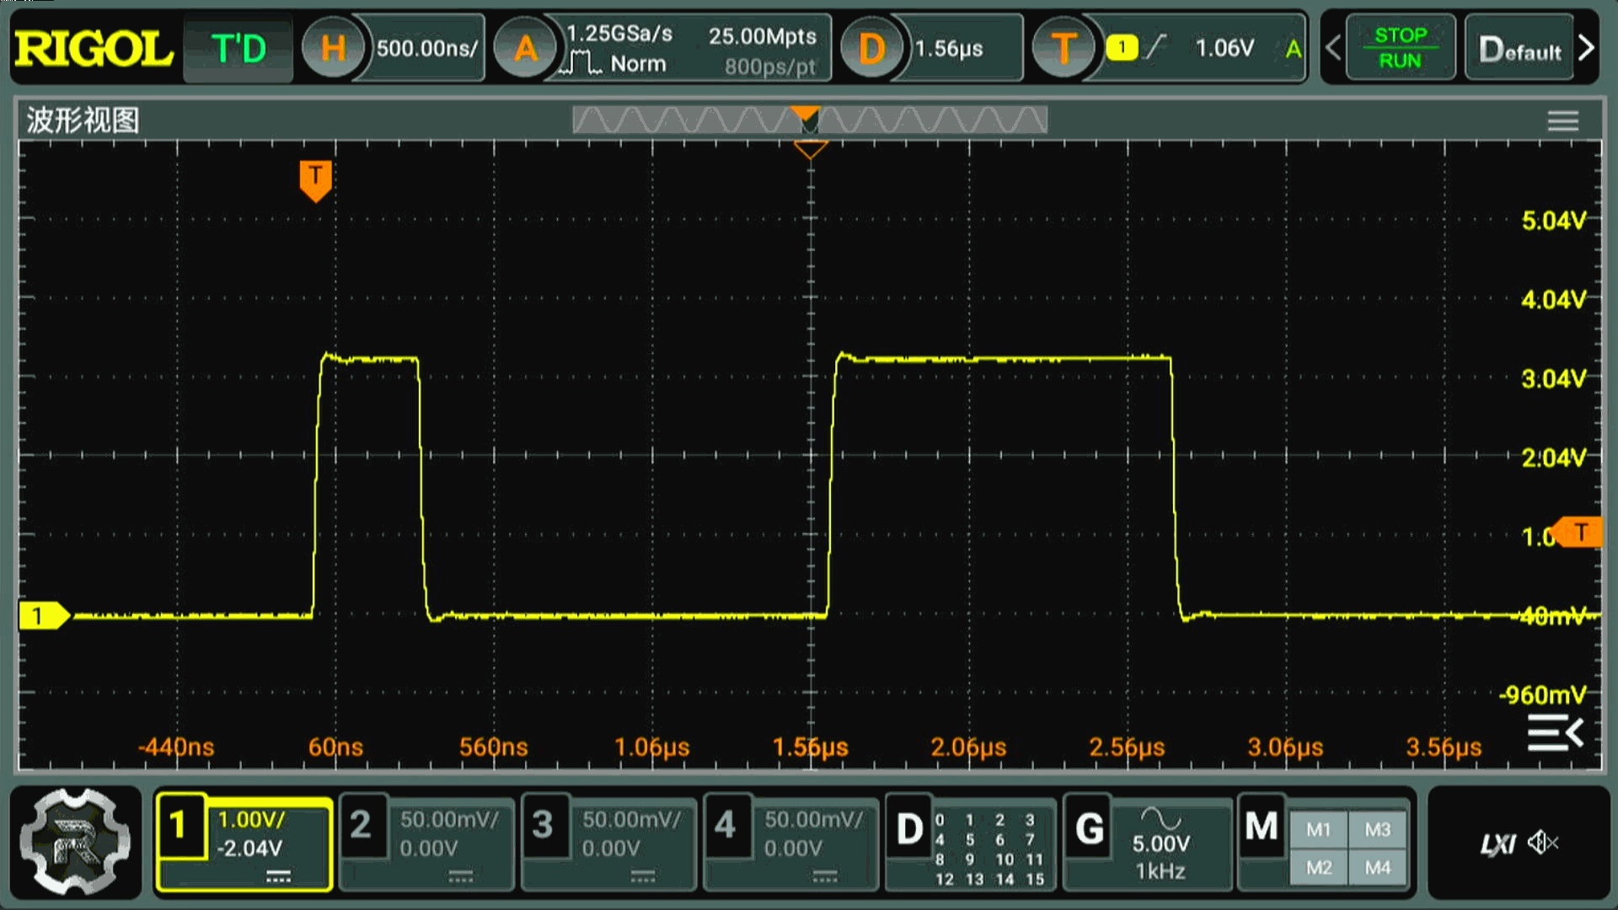Screen dimensions: 1618x910
Task: Click the RIGOL gear navigation icon
Action: pos(75,841)
